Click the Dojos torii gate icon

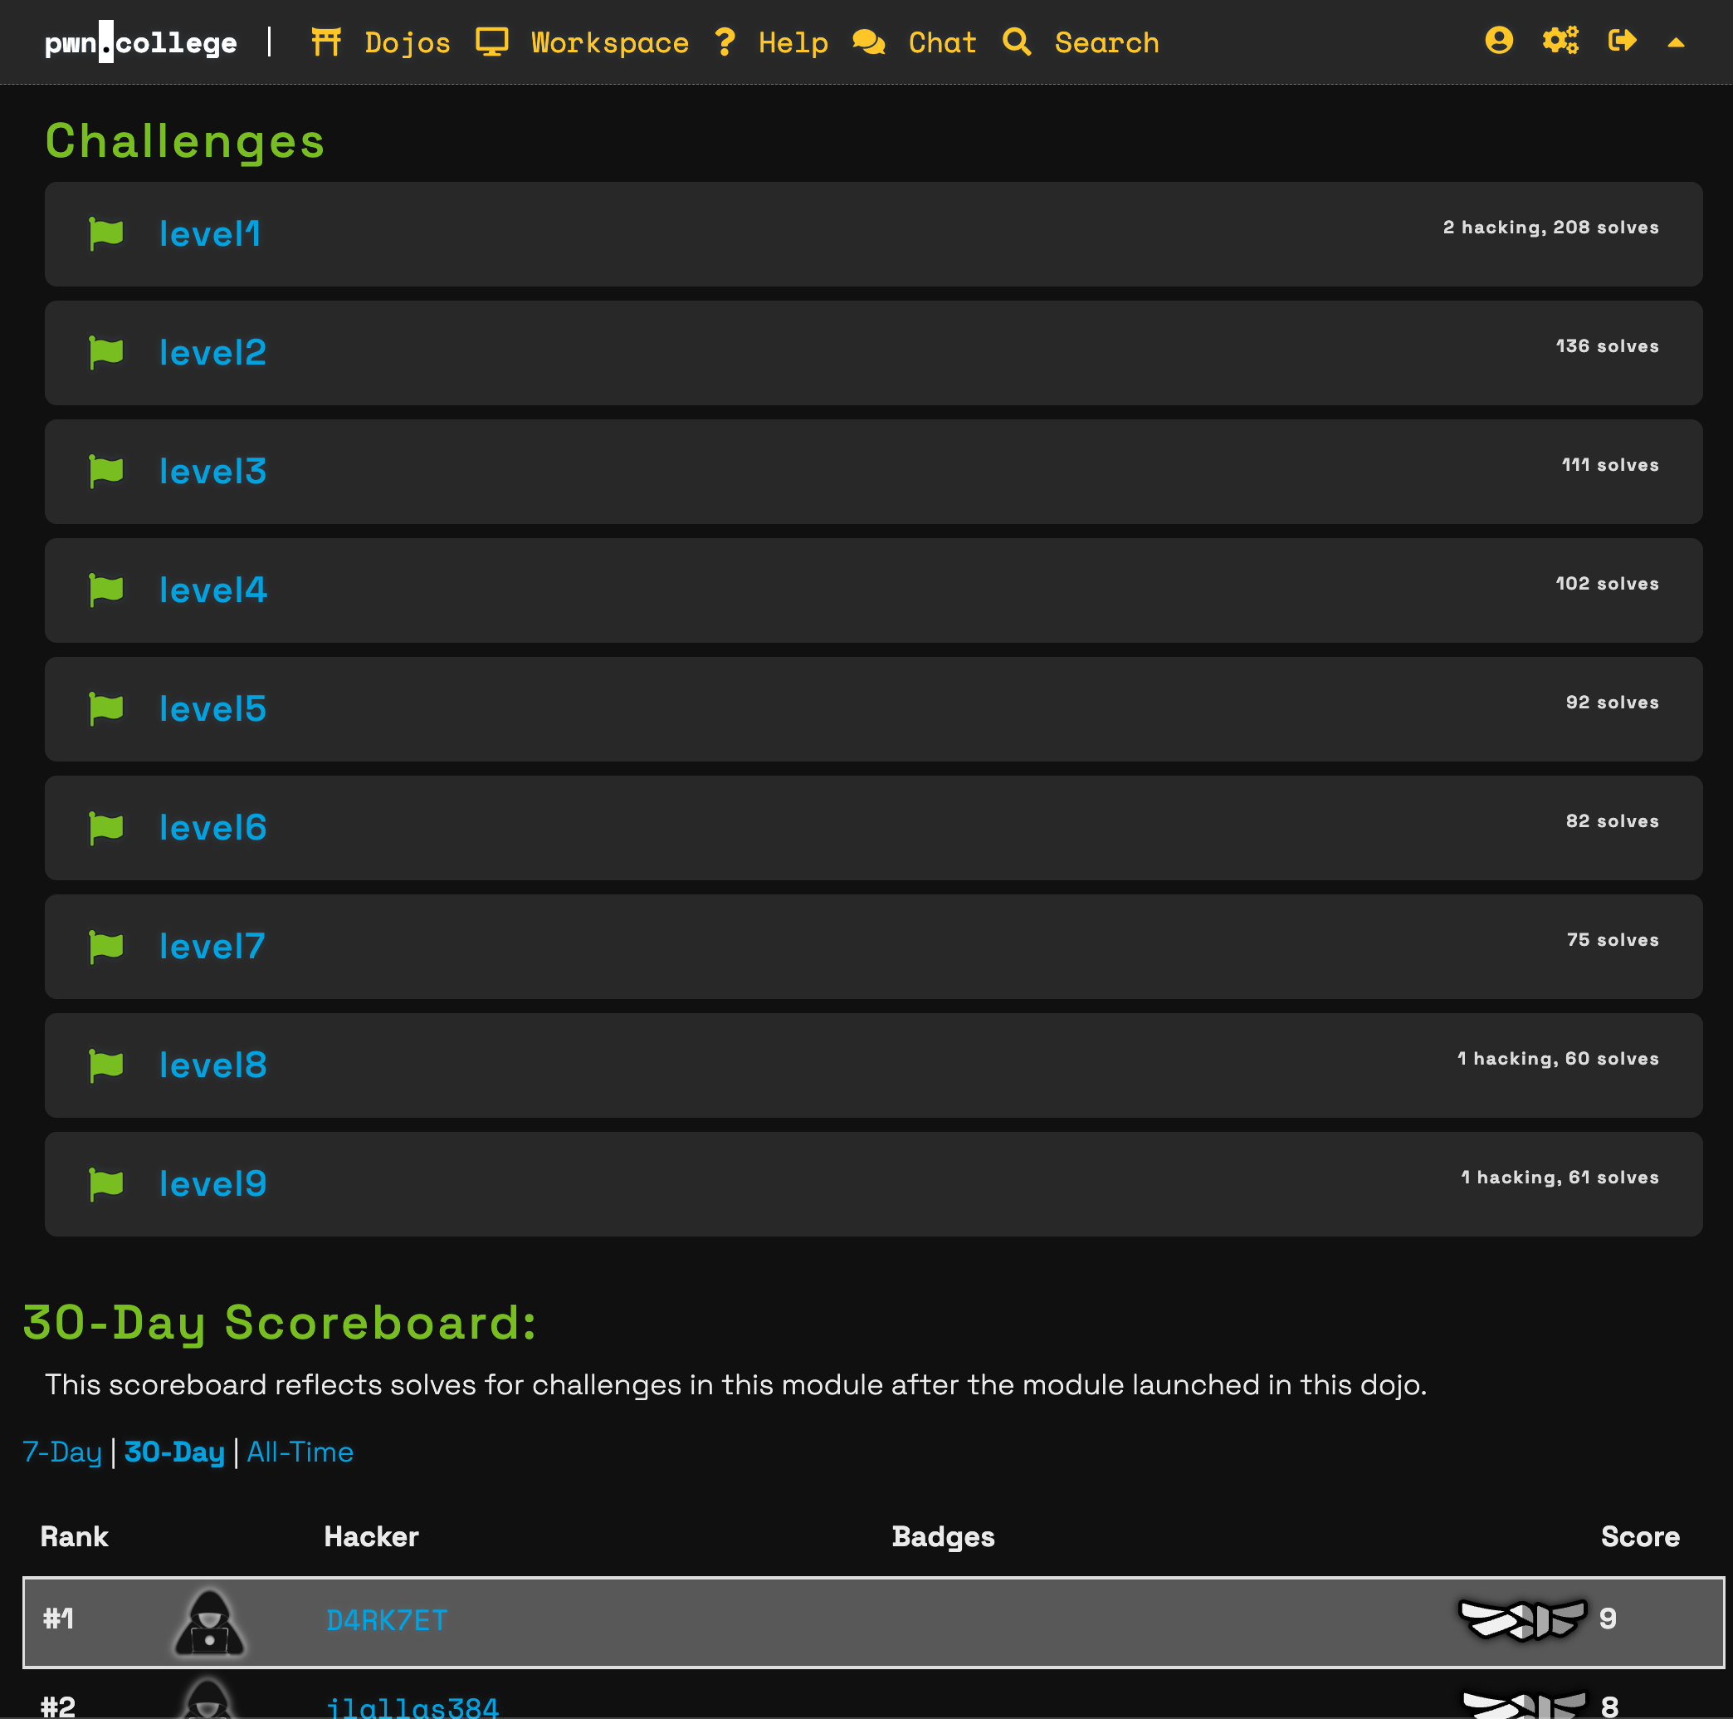pyautogui.click(x=326, y=42)
